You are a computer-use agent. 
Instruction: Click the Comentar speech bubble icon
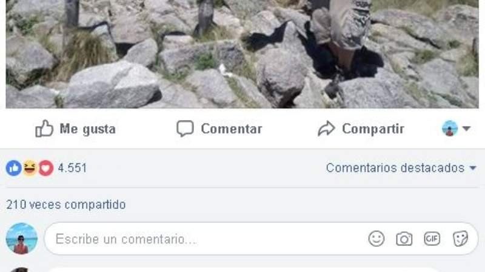point(185,128)
